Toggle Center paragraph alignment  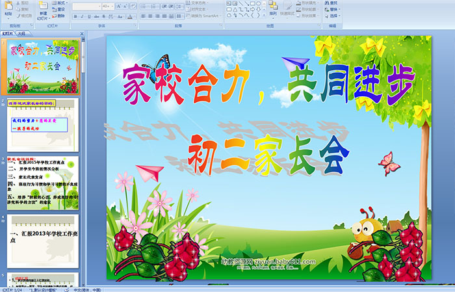(150, 16)
